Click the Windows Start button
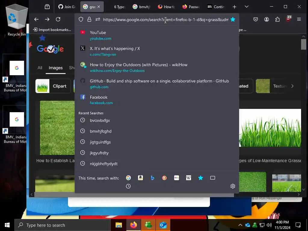This screenshot has width=308, height=231. pyautogui.click(x=7, y=225)
